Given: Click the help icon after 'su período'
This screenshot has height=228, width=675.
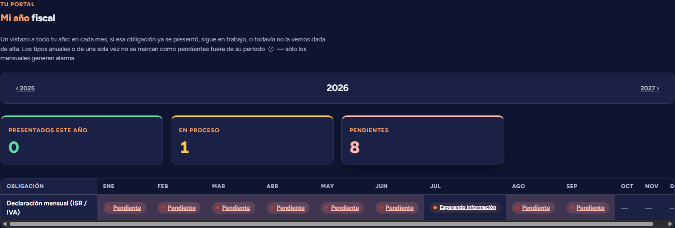Looking at the screenshot, I should [x=271, y=49].
